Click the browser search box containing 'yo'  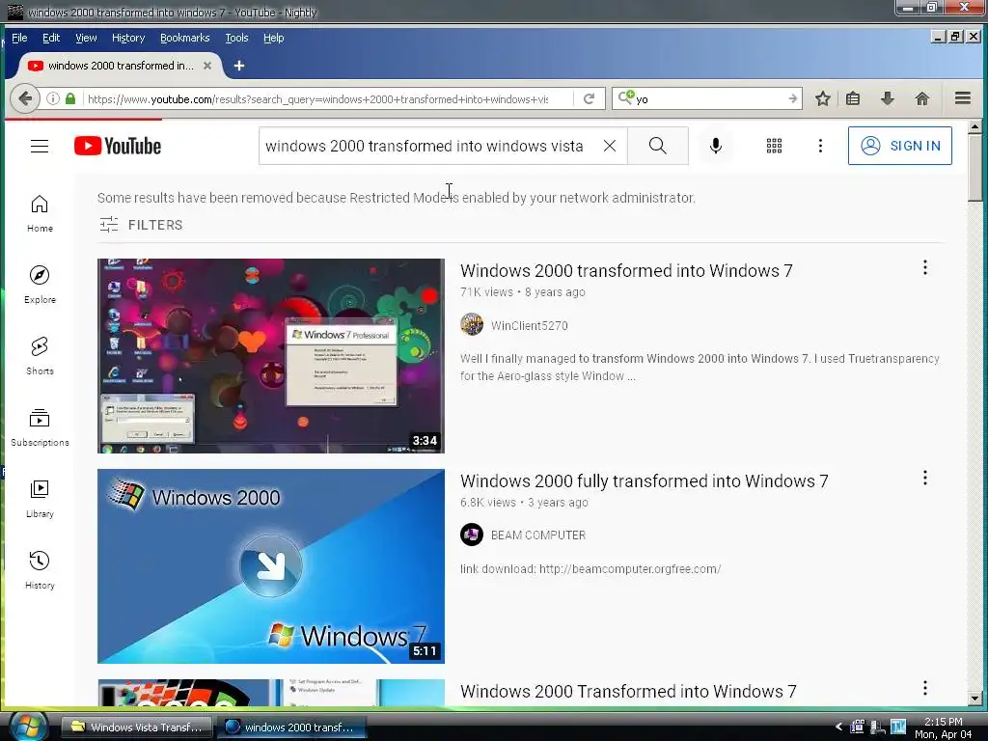click(x=709, y=99)
